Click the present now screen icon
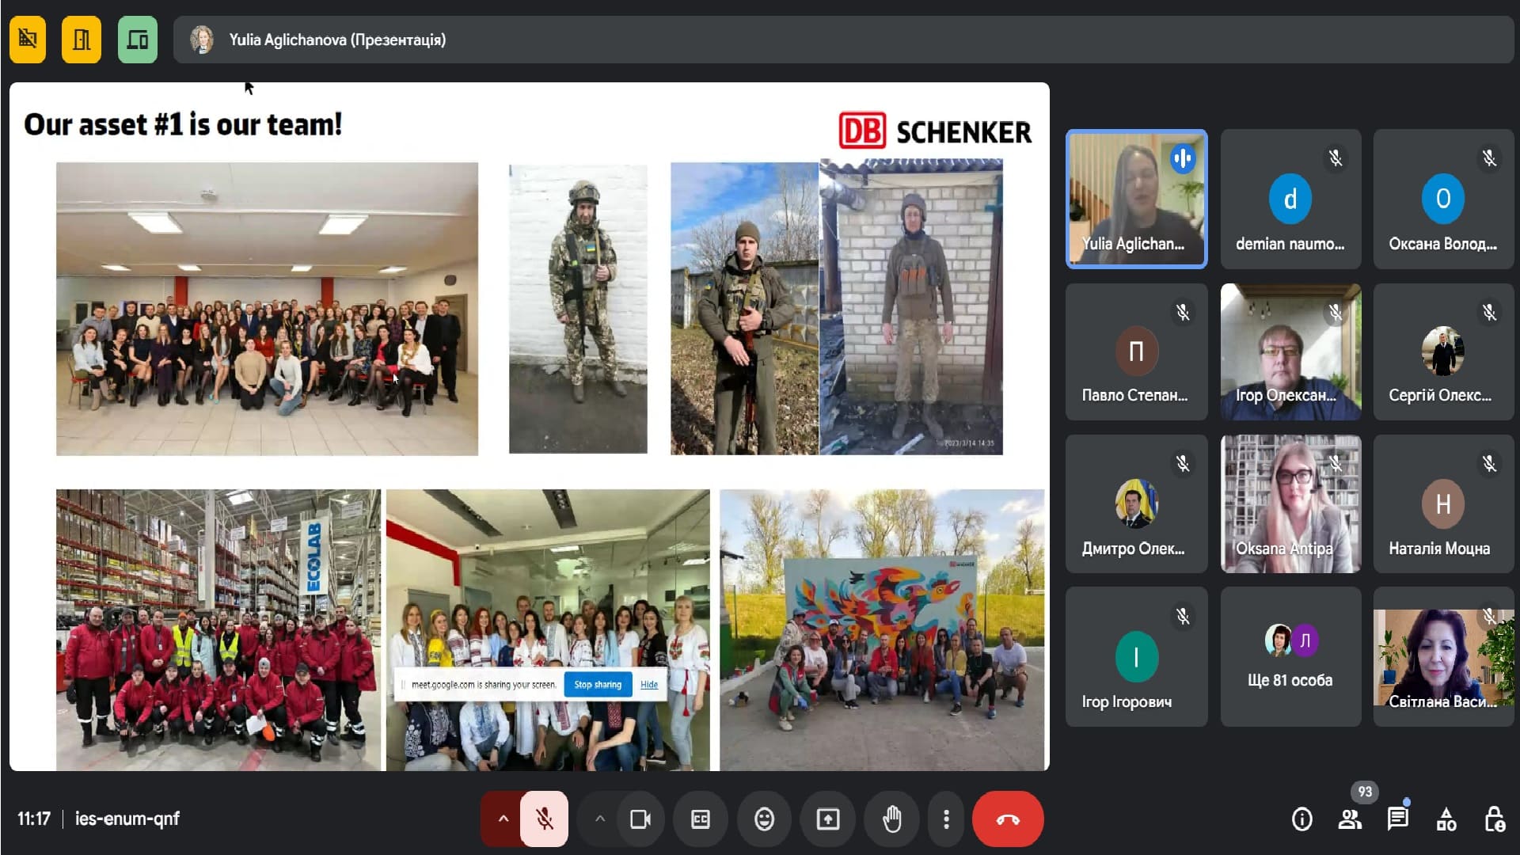This screenshot has width=1520, height=855. click(828, 819)
